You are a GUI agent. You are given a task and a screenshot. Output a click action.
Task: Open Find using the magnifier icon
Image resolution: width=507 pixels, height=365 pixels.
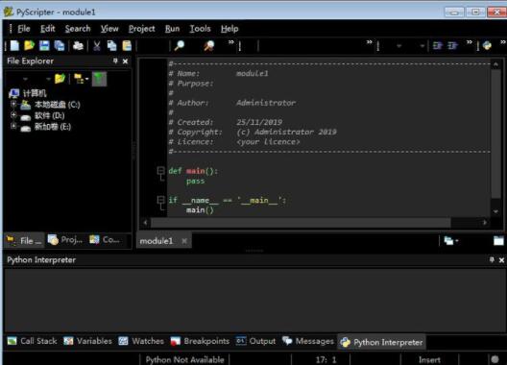pyautogui.click(x=180, y=46)
